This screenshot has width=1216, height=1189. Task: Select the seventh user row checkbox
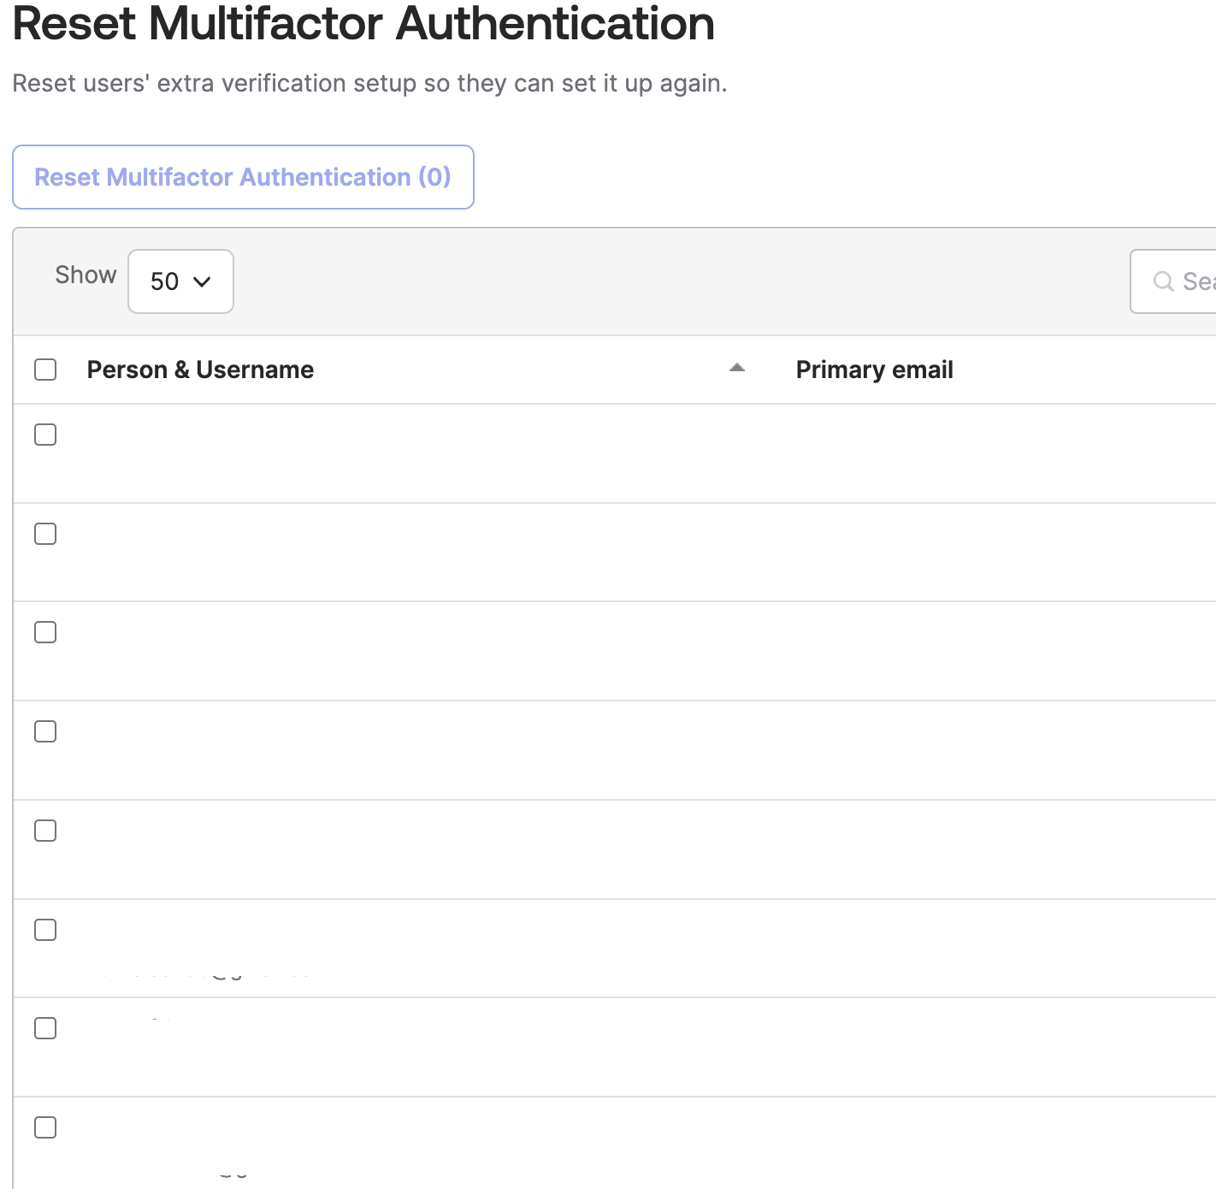tap(45, 1028)
